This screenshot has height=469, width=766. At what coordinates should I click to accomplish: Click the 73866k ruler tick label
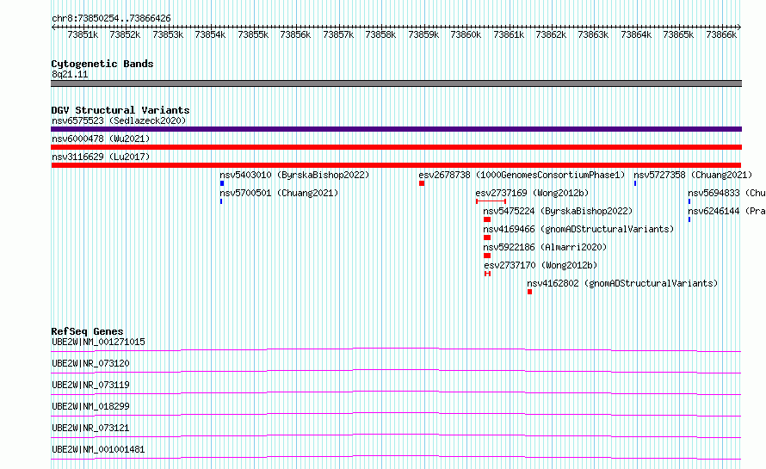[x=721, y=34]
